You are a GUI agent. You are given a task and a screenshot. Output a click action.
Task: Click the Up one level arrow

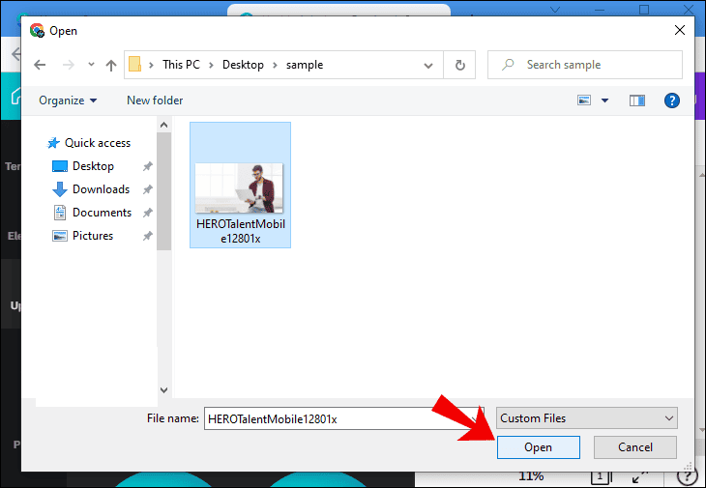[111, 66]
